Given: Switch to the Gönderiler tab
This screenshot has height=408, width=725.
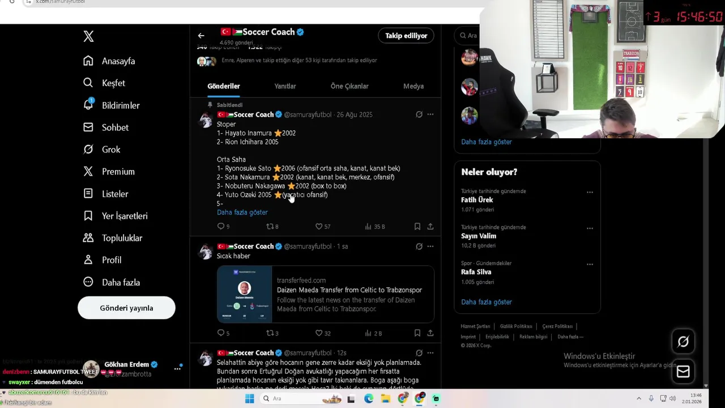Looking at the screenshot, I should (224, 86).
